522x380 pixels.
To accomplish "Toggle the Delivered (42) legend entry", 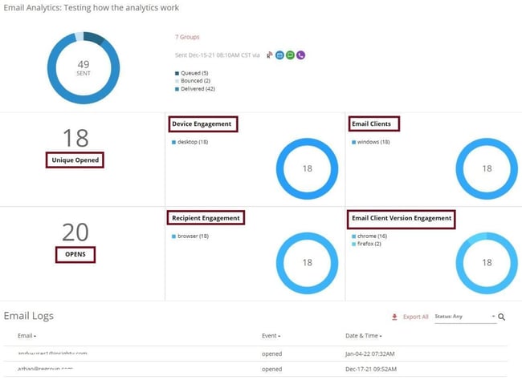I will [x=195, y=89].
